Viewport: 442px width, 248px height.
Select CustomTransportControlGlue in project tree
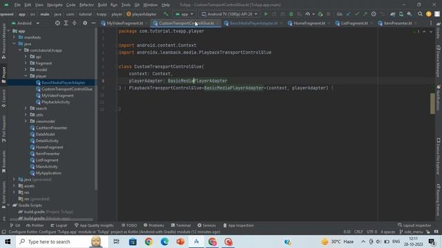(x=67, y=89)
